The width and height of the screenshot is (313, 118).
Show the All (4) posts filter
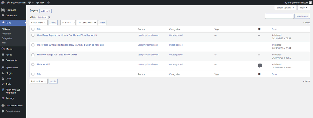33,17
